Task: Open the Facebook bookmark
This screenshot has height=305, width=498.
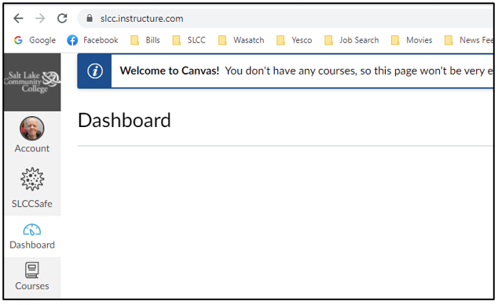Action: (93, 40)
